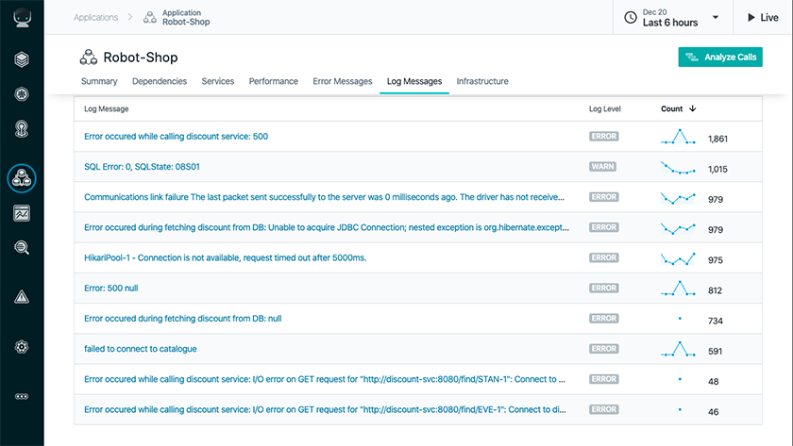The width and height of the screenshot is (793, 446).
Task: Click the ERROR badge on the catalogue row
Action: coord(604,349)
